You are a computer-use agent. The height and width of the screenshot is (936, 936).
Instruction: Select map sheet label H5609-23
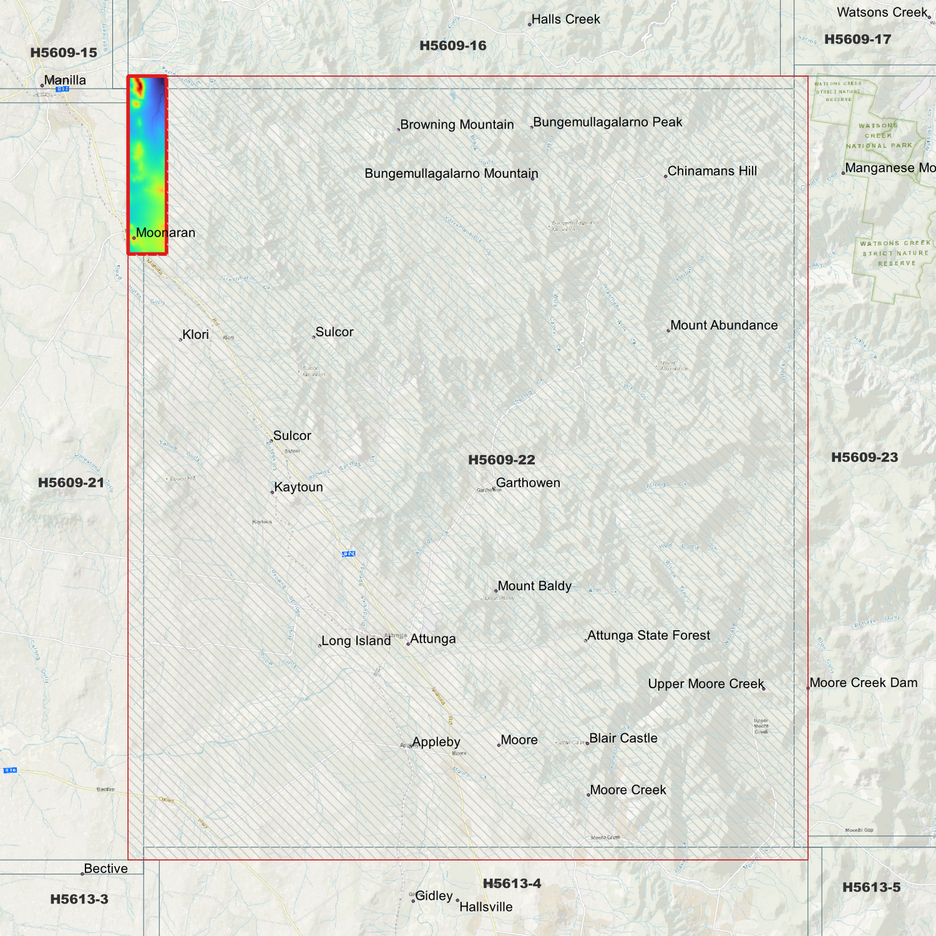coord(865,457)
